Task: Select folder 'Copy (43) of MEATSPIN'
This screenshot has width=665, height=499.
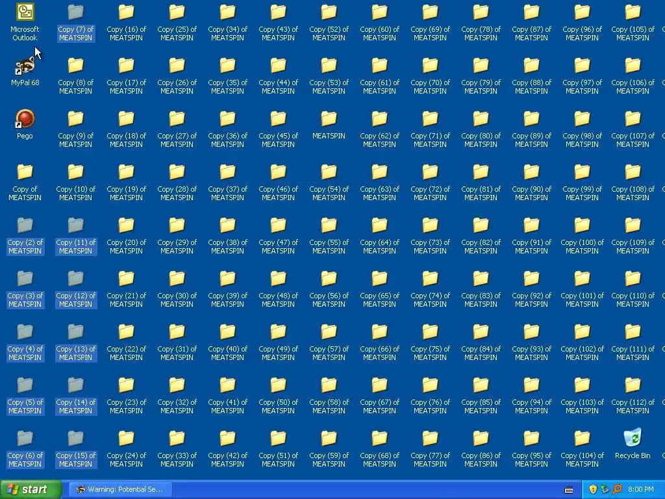Action: click(278, 22)
